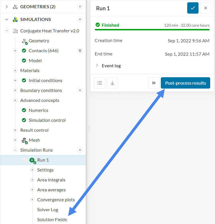
Task: Add a new simulation with plus icon
Action: [x=80, y=19]
